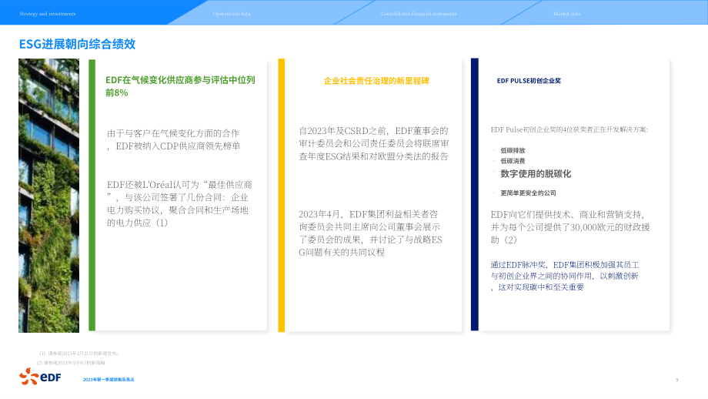Select the green heading EDF在气候变化供应商参与评估中位列前8%
Image resolution: width=708 pixels, height=399 pixels.
pos(180,85)
